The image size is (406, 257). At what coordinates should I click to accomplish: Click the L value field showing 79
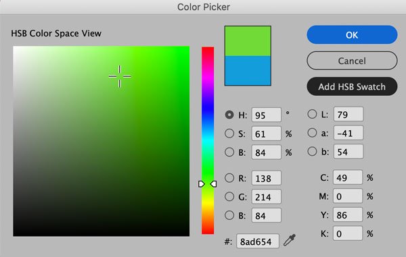click(x=348, y=114)
